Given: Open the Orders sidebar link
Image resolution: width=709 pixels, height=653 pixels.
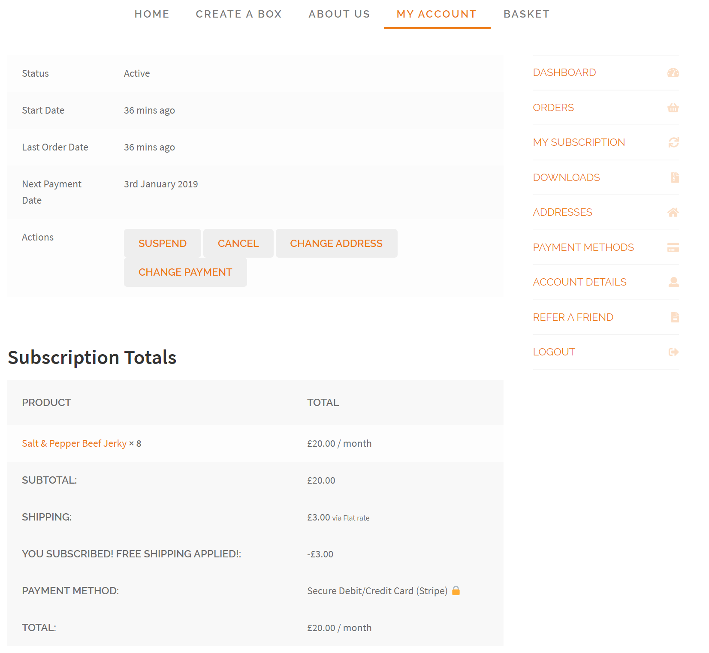Looking at the screenshot, I should pyautogui.click(x=553, y=108).
